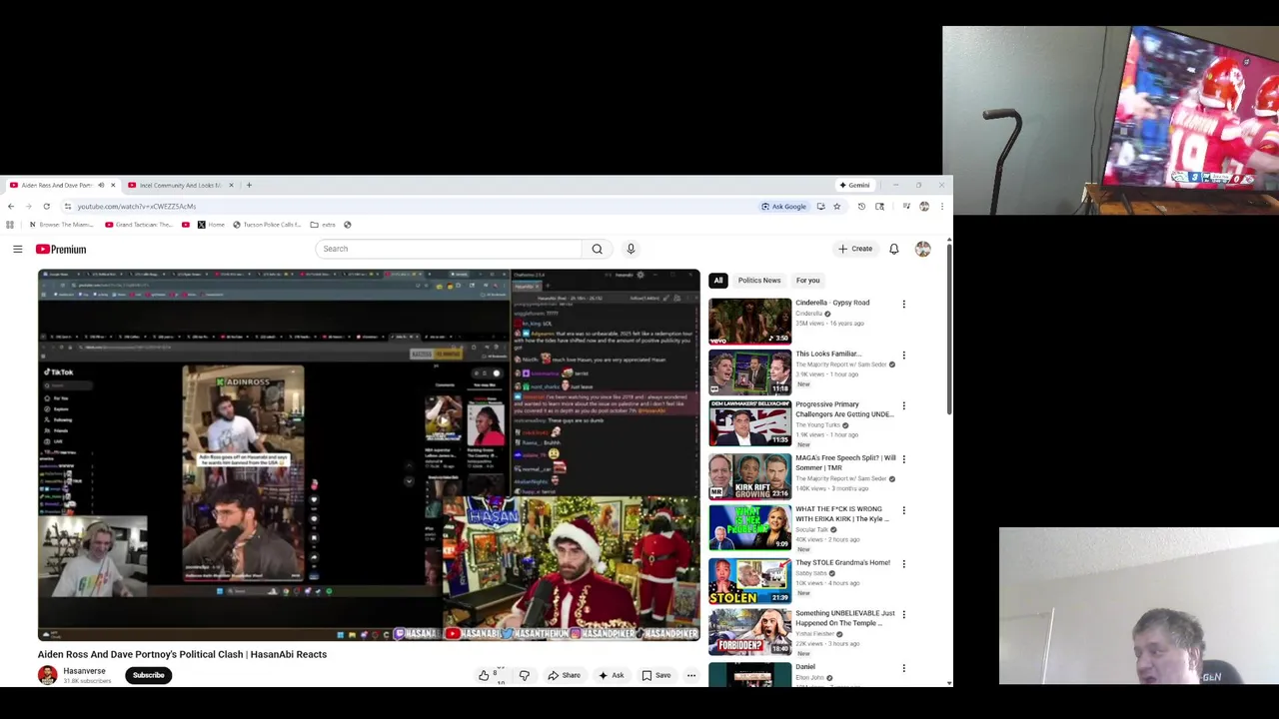This screenshot has width=1279, height=719.
Task: Open the Cinderella Gypsy Road thumbnail
Action: [749, 321]
